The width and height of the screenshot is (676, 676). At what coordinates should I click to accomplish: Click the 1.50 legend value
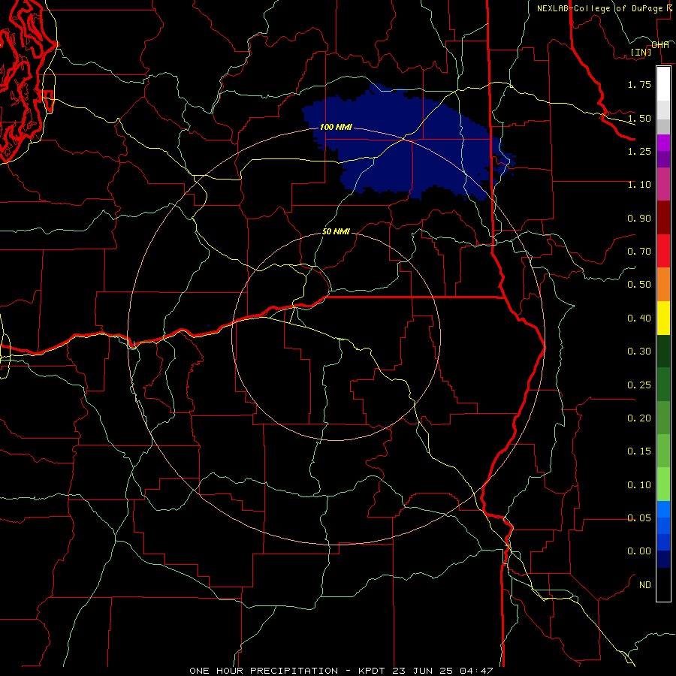click(639, 118)
